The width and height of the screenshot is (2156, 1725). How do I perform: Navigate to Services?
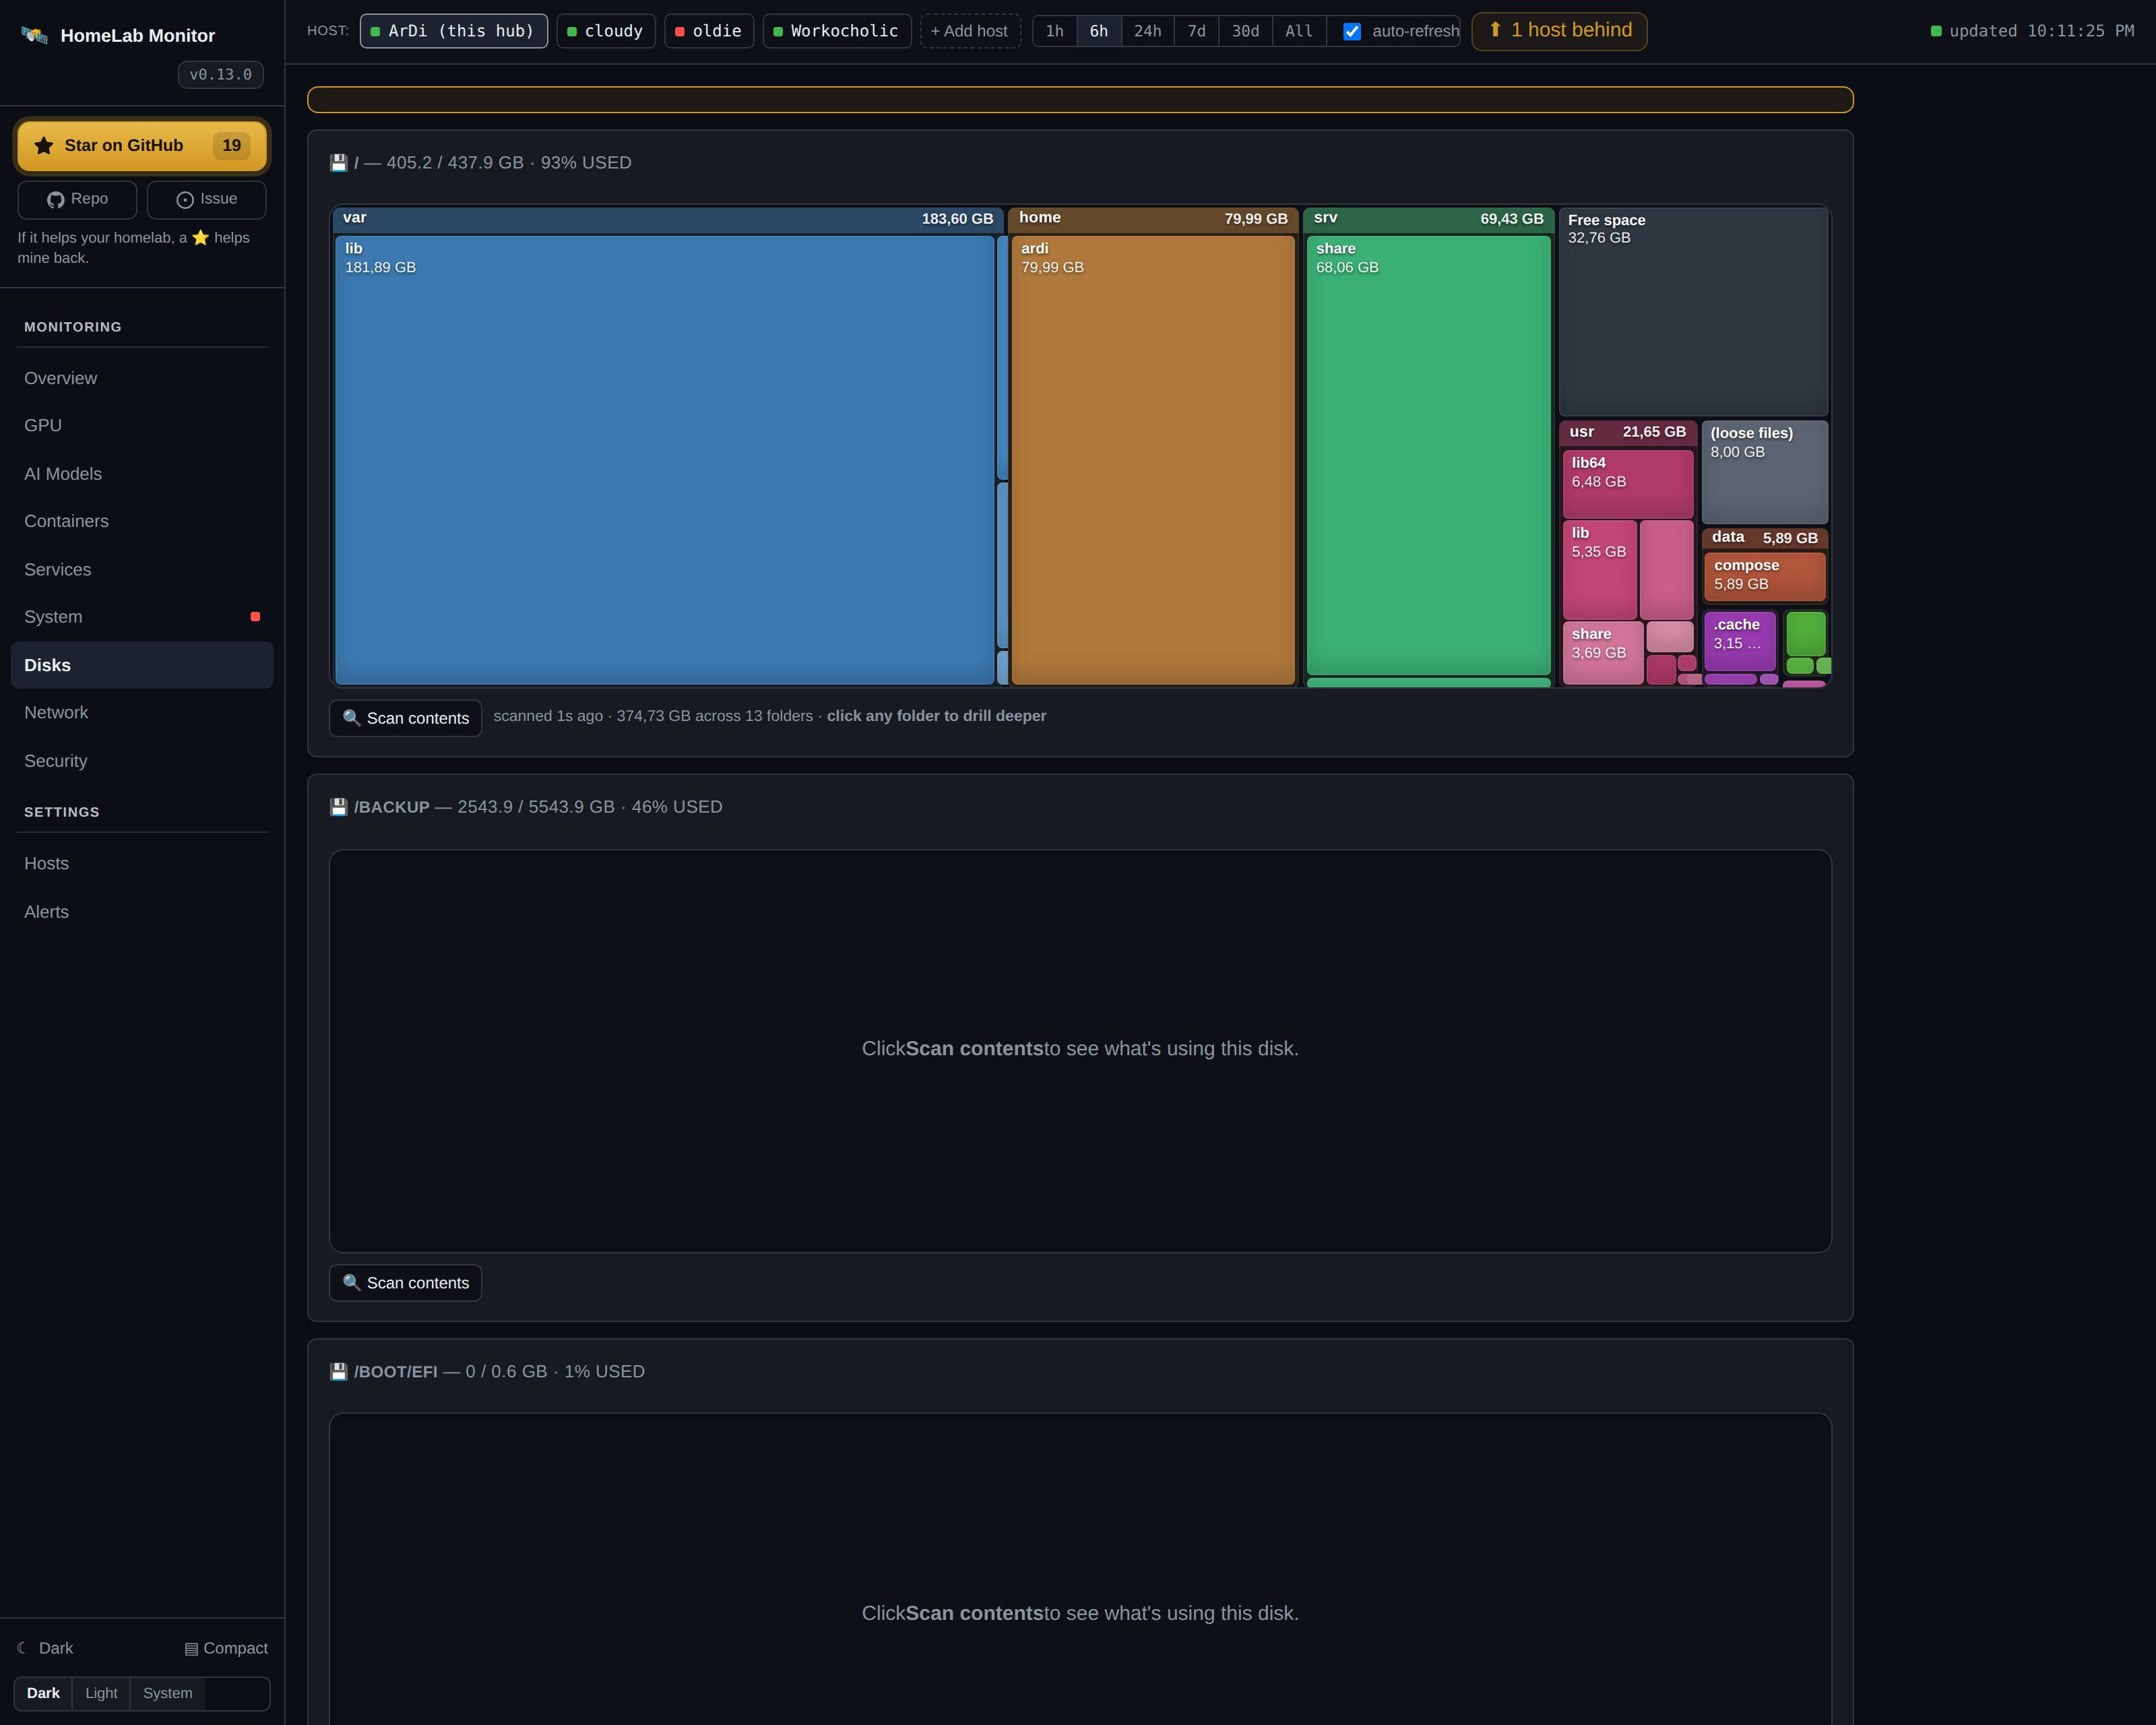(x=142, y=569)
